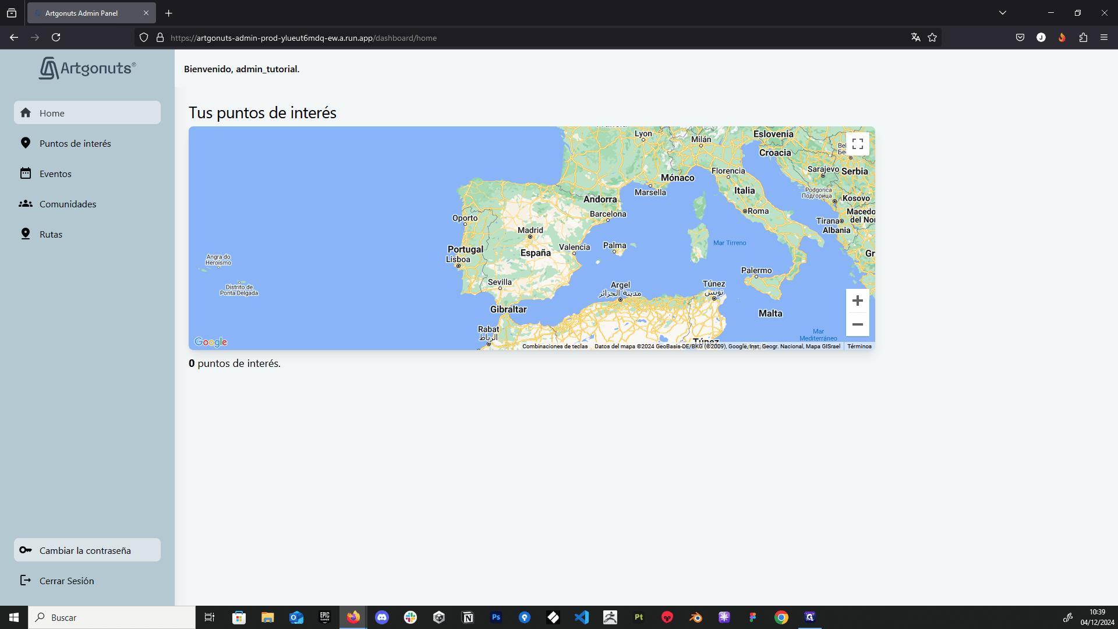The image size is (1118, 629).
Task: Expand the list all tabs dropdown
Action: tap(1003, 13)
